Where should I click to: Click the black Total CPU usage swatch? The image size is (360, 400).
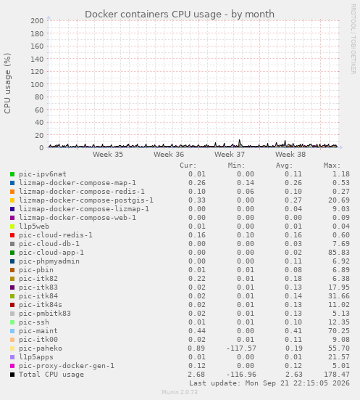12,375
